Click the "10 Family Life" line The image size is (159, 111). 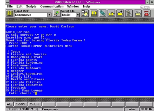[x=18, y=77]
